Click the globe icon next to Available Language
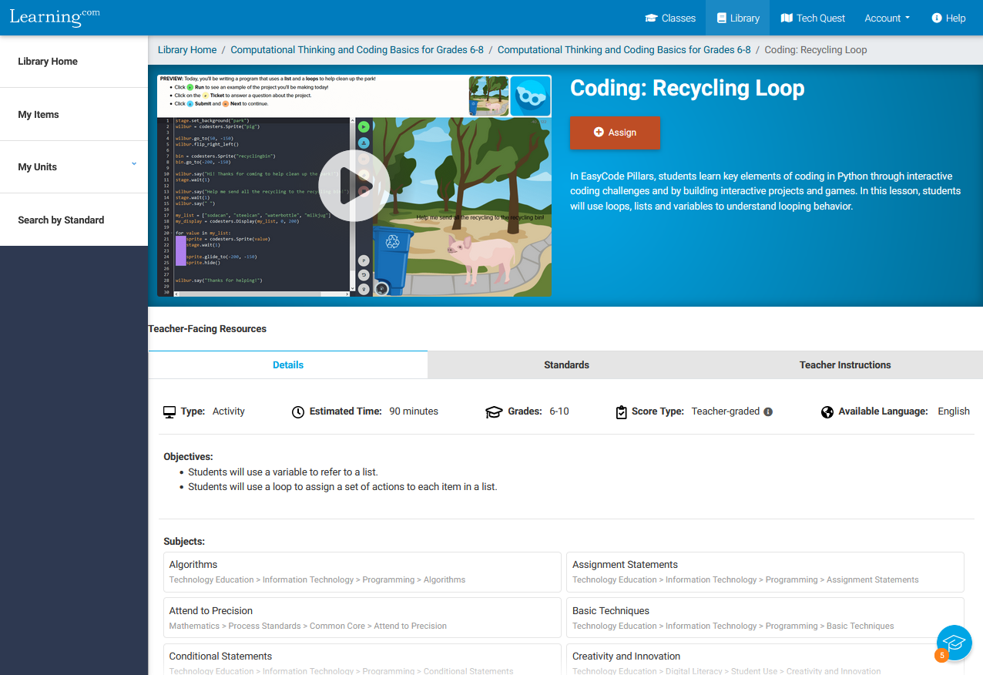Screen dimensions: 983x675 coord(827,411)
